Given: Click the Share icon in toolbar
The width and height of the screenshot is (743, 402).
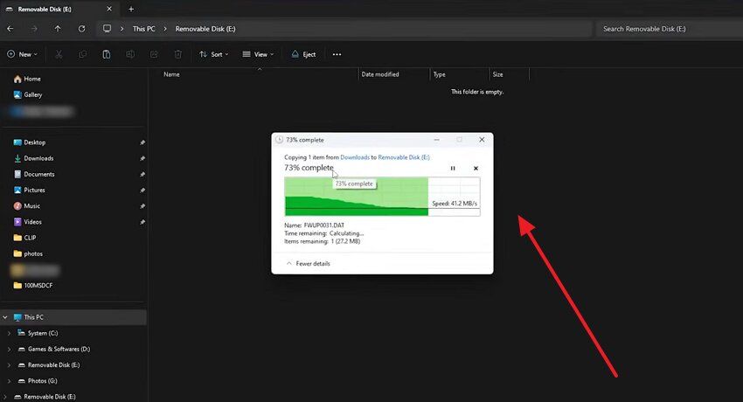Looking at the screenshot, I should [x=154, y=54].
